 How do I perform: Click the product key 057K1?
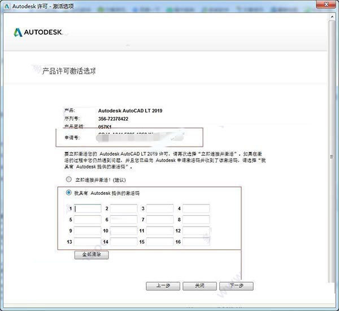[x=105, y=127]
